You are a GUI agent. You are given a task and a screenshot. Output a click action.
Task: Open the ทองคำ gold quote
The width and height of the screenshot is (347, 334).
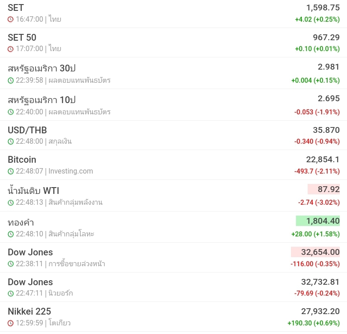21,223
